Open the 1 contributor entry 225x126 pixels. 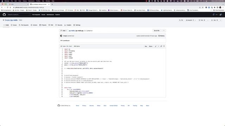(65, 41)
